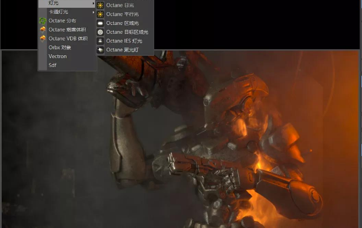The width and height of the screenshot is (362, 228).
Task: Click the green Octane 分布 scatter icon
Action: (43, 21)
